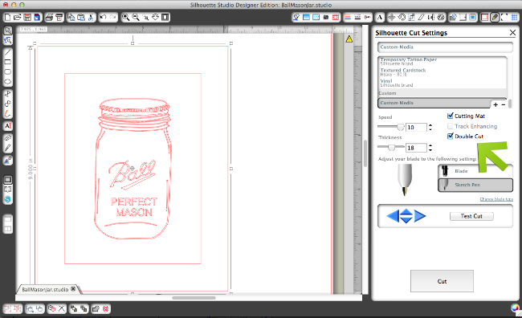This screenshot has height=318, width=522.
Task: Click the right blue arrow media mover
Action: [x=420, y=216]
